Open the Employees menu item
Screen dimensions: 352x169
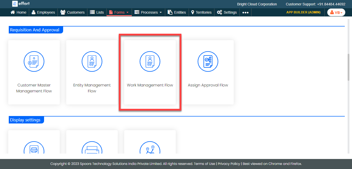click(43, 12)
